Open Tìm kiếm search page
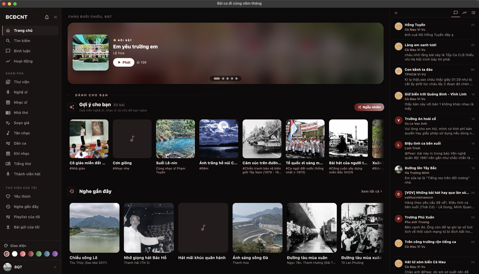This screenshot has height=274, width=479. (x=30, y=41)
